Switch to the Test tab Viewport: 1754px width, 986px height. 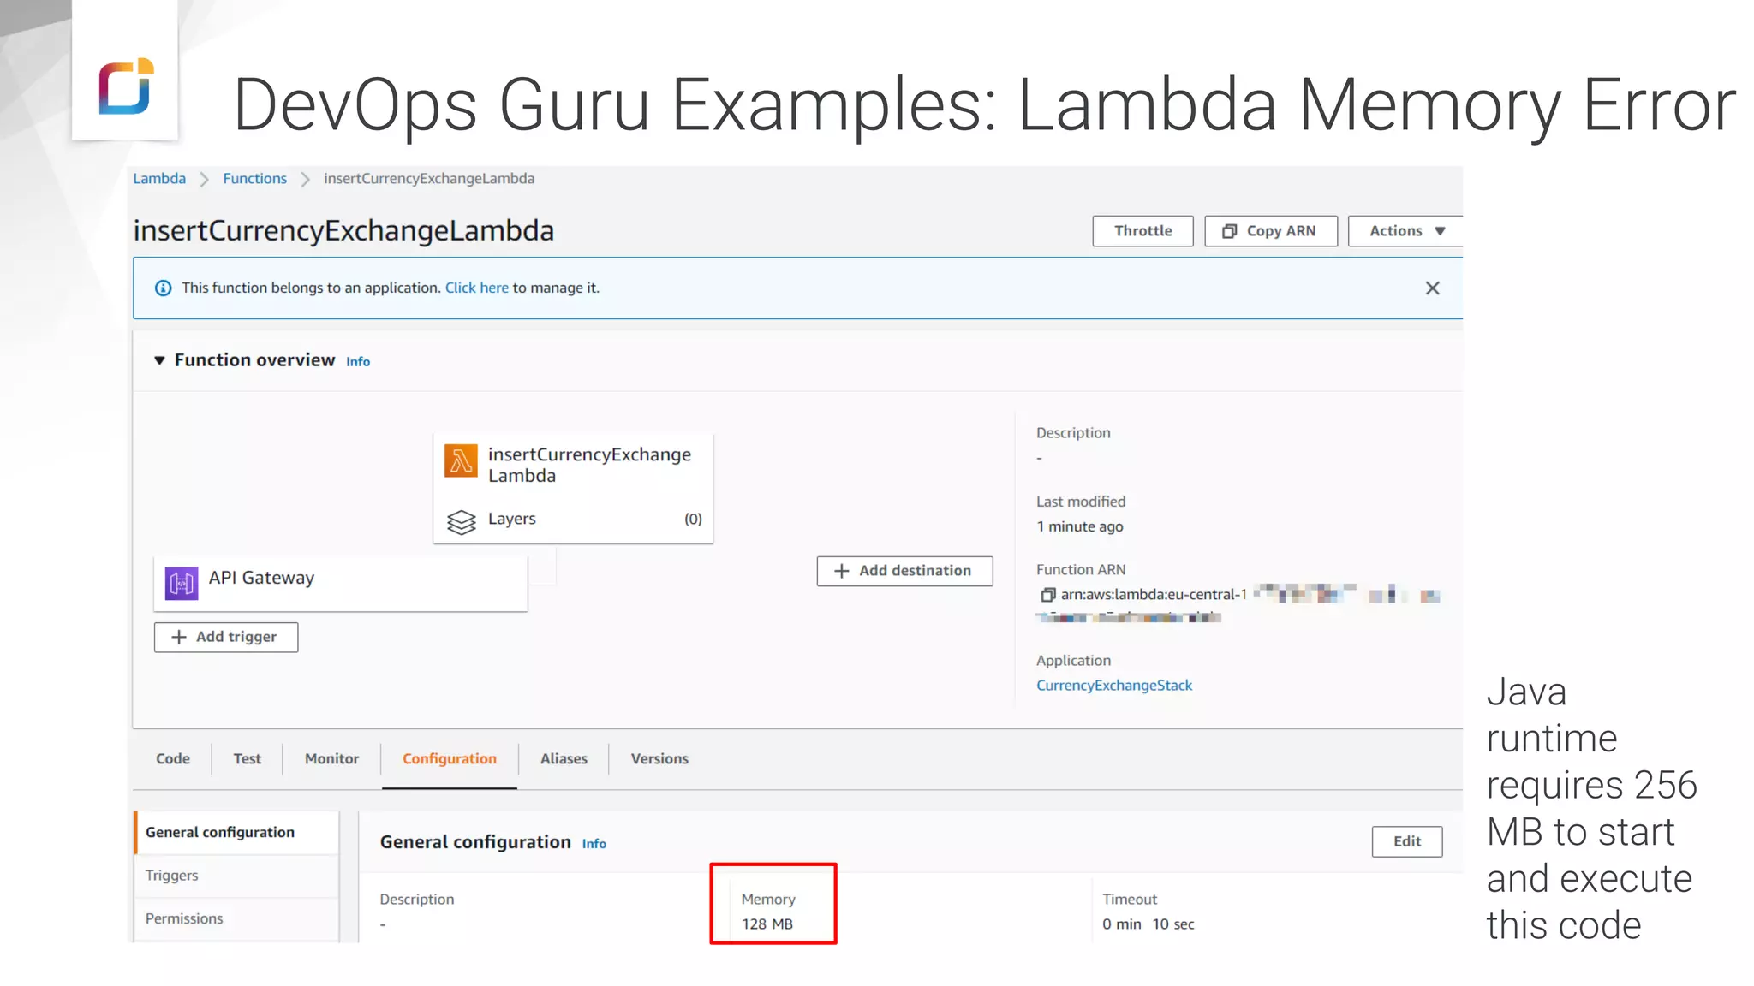coord(247,759)
